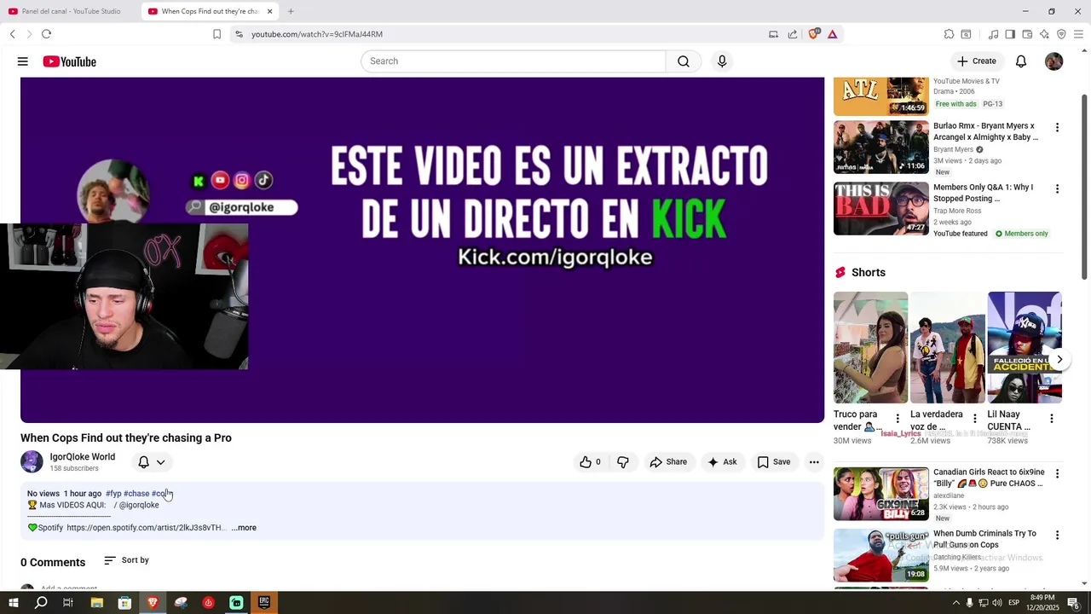Screen dimensions: 1091x614
Task: Open Microsoft Store from taskbar
Action: pos(124,603)
